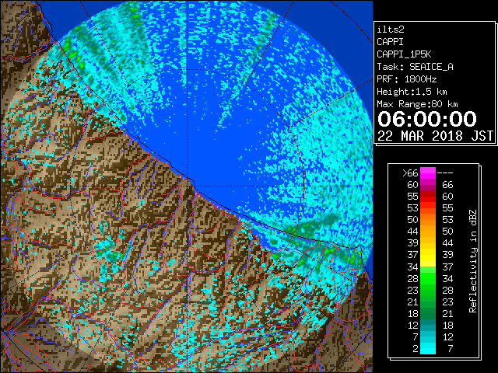Click the bright green 28–34 dBZ color band
The width and height of the screenshot is (498, 373).
[428, 278]
